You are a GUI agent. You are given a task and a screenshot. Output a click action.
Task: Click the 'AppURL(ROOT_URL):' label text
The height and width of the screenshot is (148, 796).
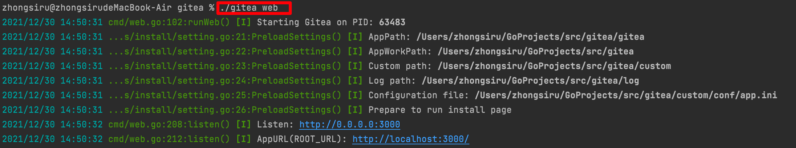[x=302, y=139]
